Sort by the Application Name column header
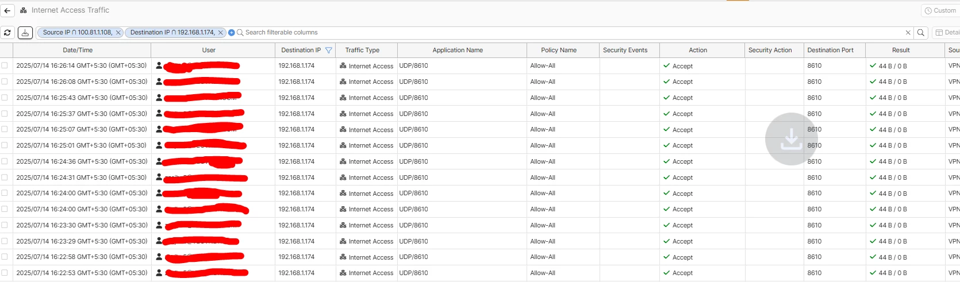960x282 pixels. [x=458, y=51]
